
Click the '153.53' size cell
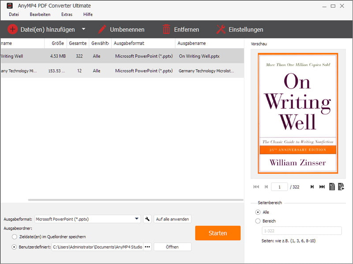pyautogui.click(x=56, y=71)
